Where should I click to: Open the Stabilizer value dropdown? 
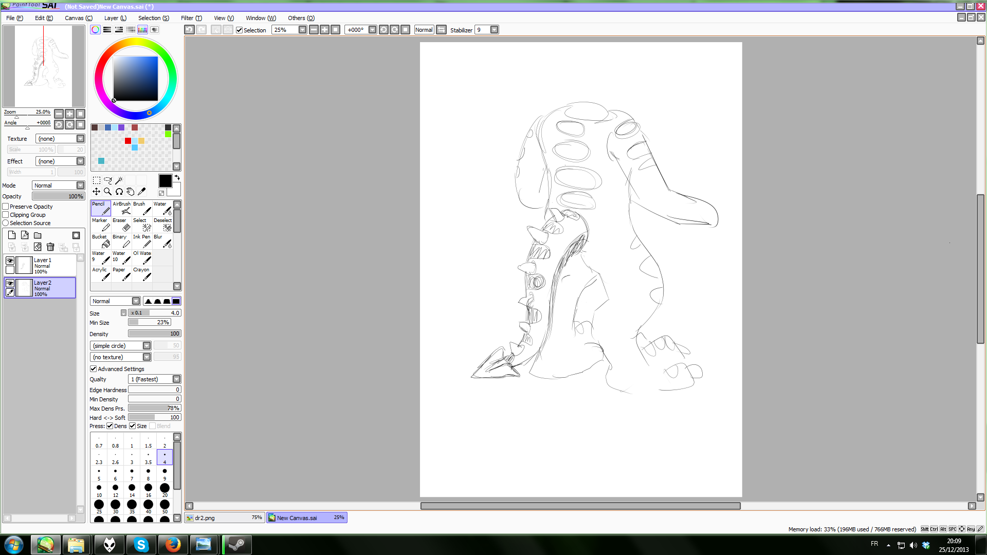click(494, 30)
